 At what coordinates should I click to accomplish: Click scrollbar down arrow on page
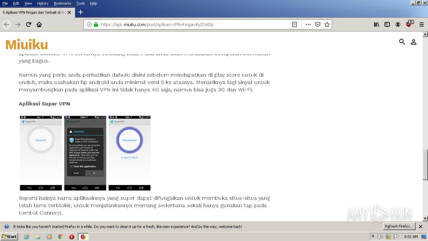425,219
